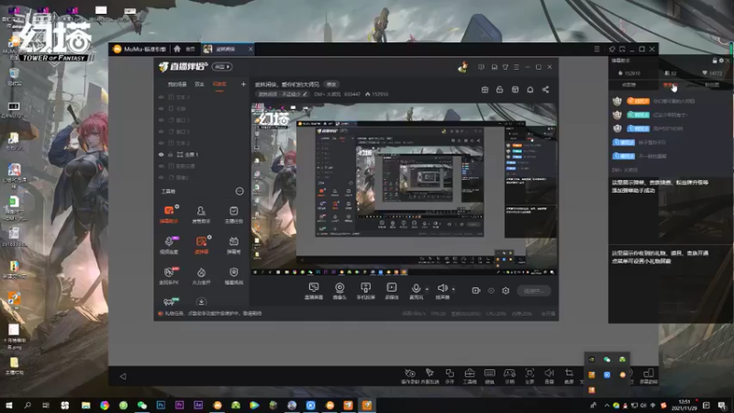Open the user avatar in Livehime title bar
The width and height of the screenshot is (734, 413).
click(463, 67)
